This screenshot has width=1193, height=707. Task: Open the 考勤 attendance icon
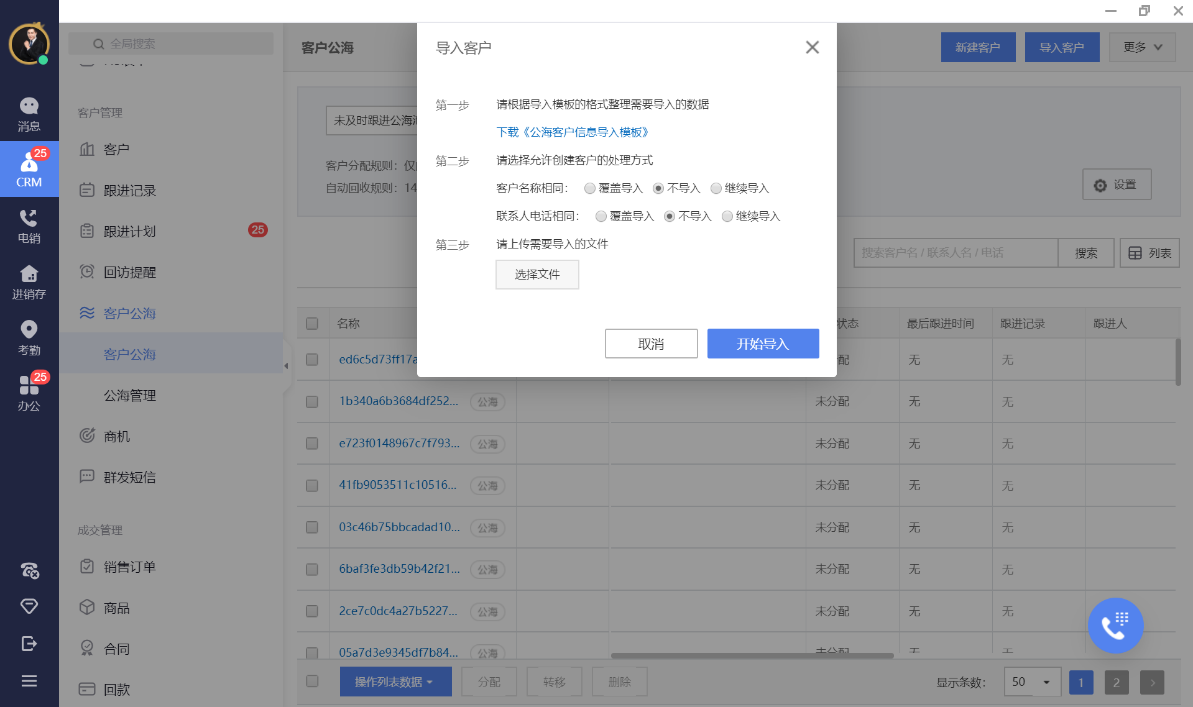29,338
